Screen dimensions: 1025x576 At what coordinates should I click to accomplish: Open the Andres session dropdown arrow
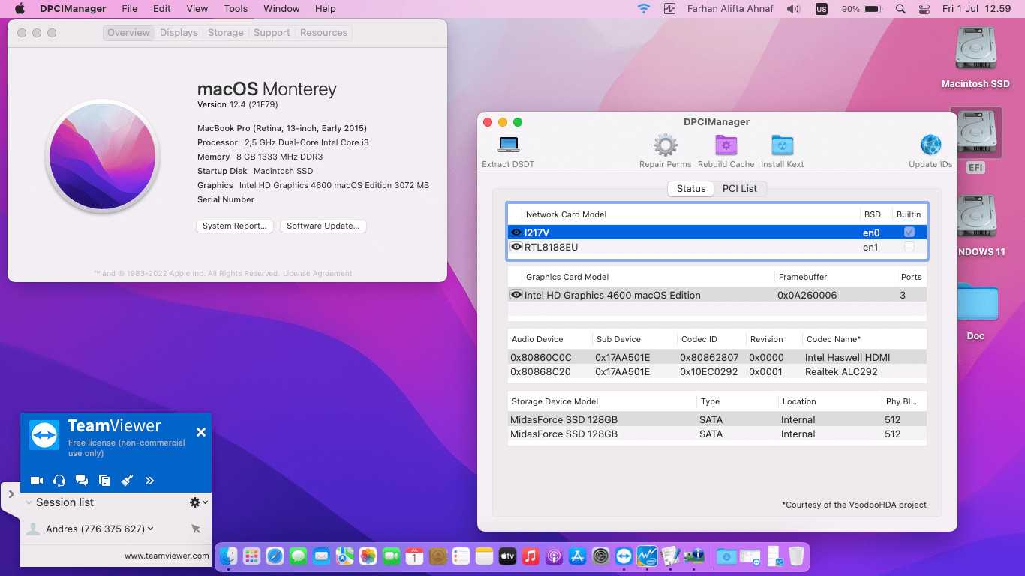(x=151, y=529)
